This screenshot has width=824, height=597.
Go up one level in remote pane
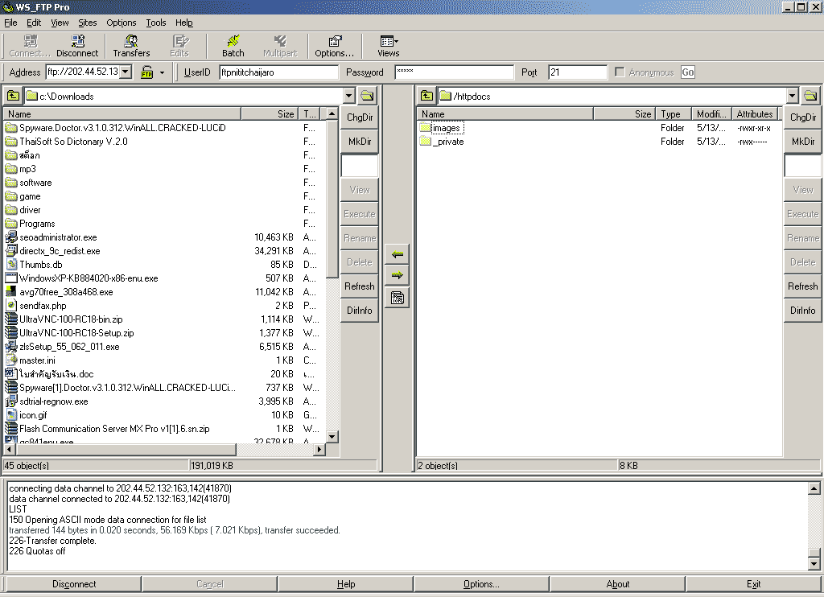[426, 96]
